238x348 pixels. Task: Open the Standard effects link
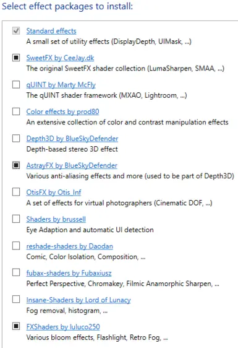pyautogui.click(x=51, y=31)
